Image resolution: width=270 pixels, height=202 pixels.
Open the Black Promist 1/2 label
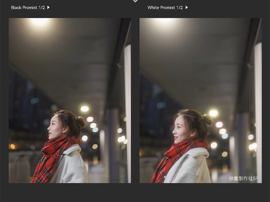[28, 7]
